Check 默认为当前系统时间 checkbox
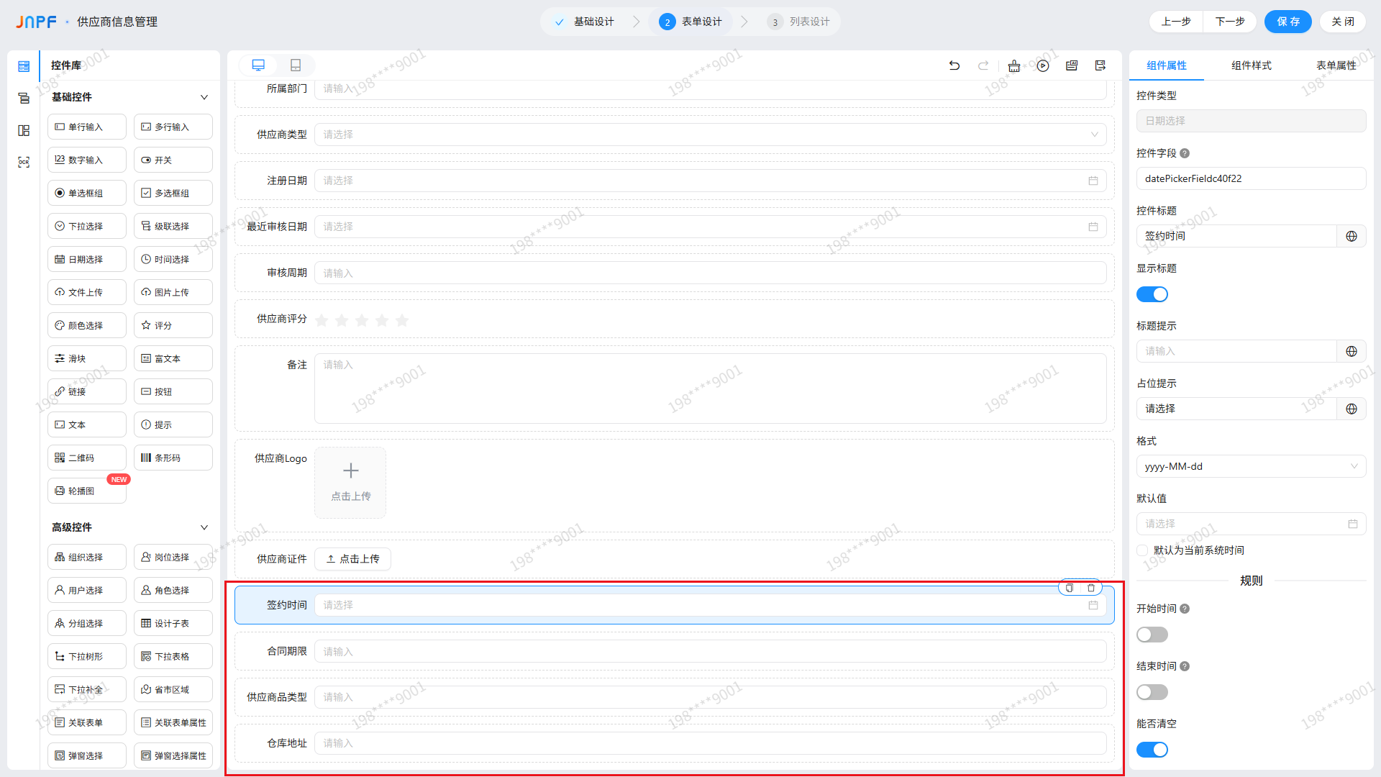Viewport: 1381px width, 777px height. (1142, 550)
